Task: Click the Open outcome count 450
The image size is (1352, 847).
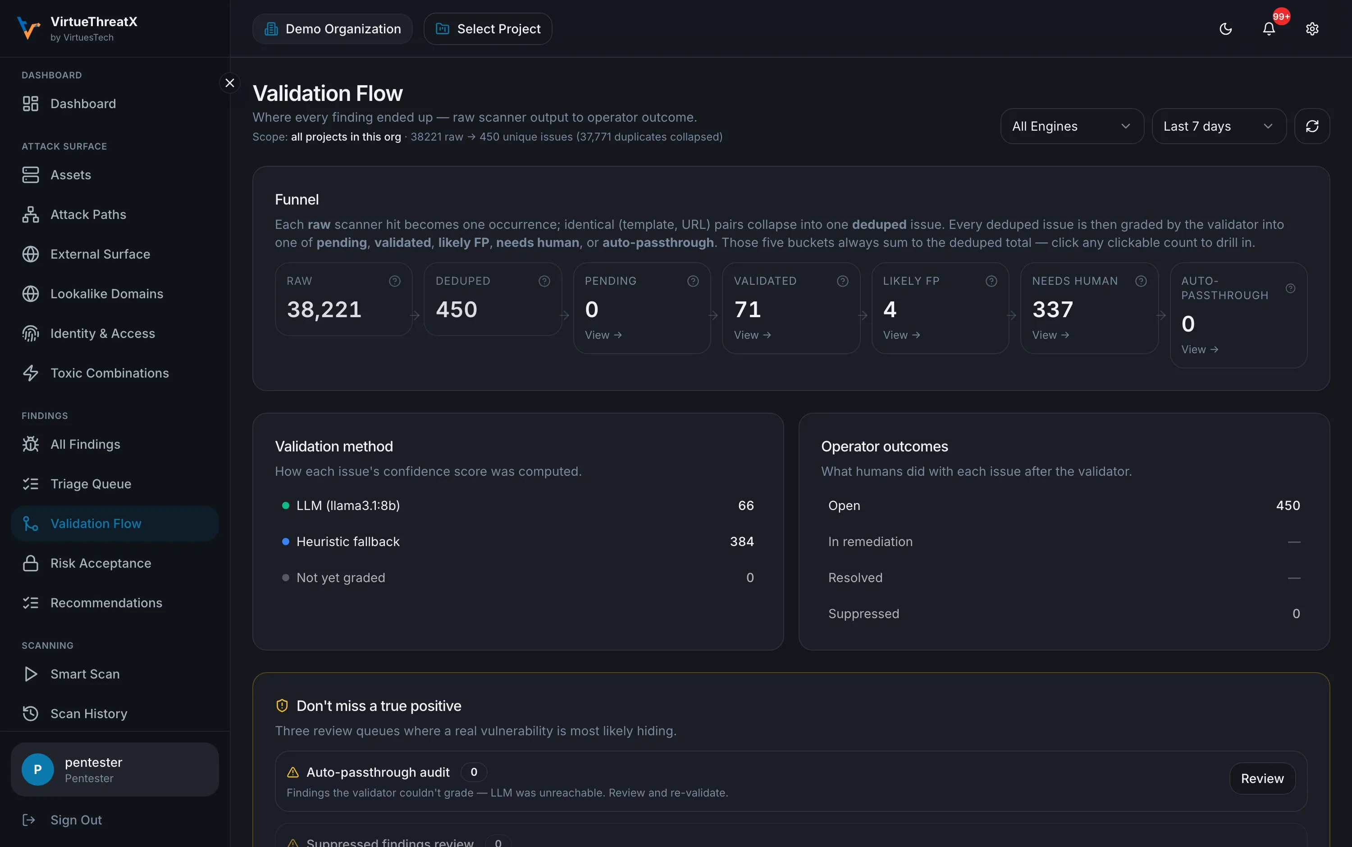Action: tap(1288, 506)
